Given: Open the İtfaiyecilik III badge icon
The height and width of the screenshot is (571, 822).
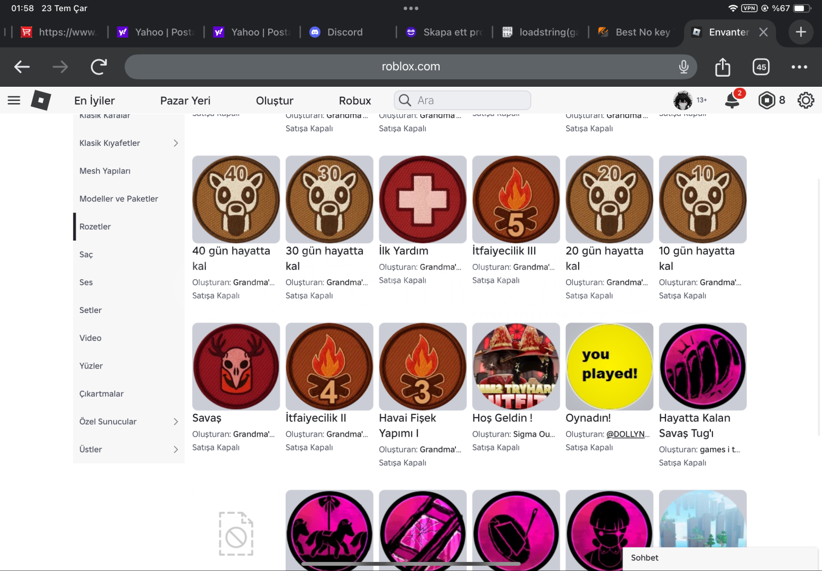Looking at the screenshot, I should (x=516, y=199).
